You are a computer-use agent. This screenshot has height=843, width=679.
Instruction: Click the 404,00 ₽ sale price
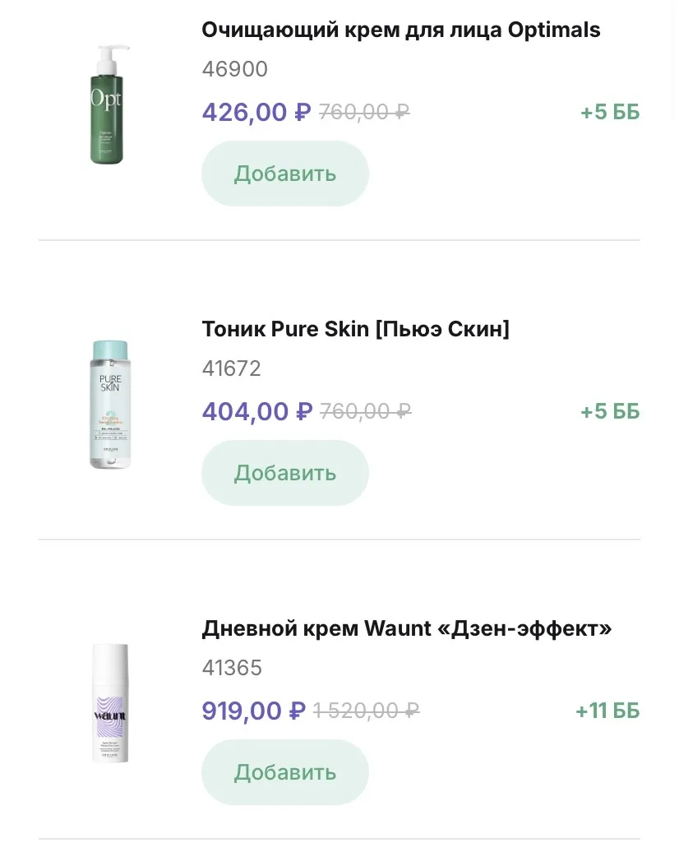pyautogui.click(x=257, y=411)
